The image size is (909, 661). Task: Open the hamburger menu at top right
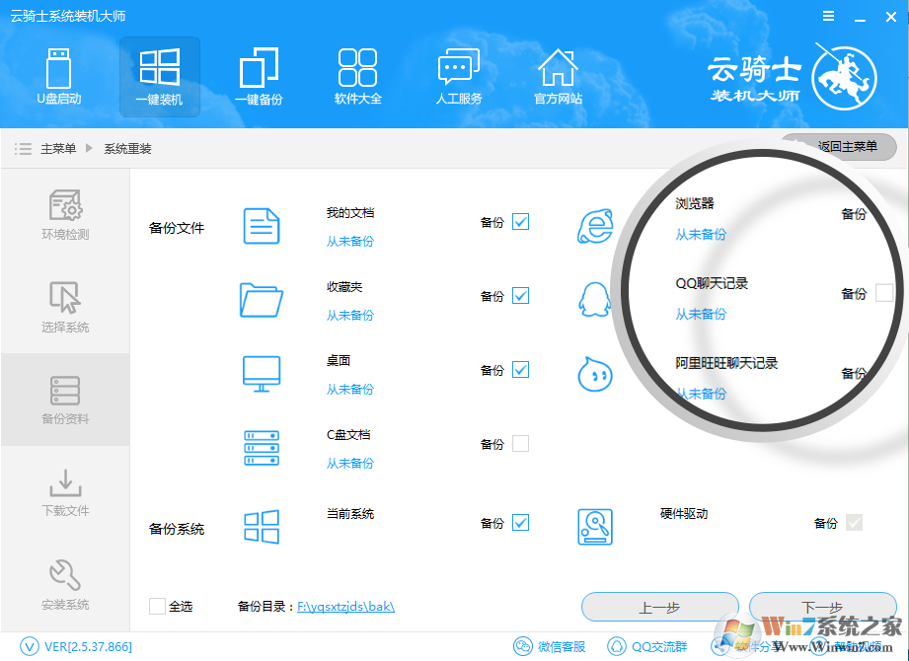pyautogui.click(x=827, y=15)
